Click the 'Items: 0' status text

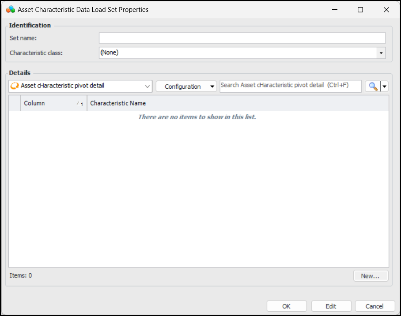[x=21, y=275]
